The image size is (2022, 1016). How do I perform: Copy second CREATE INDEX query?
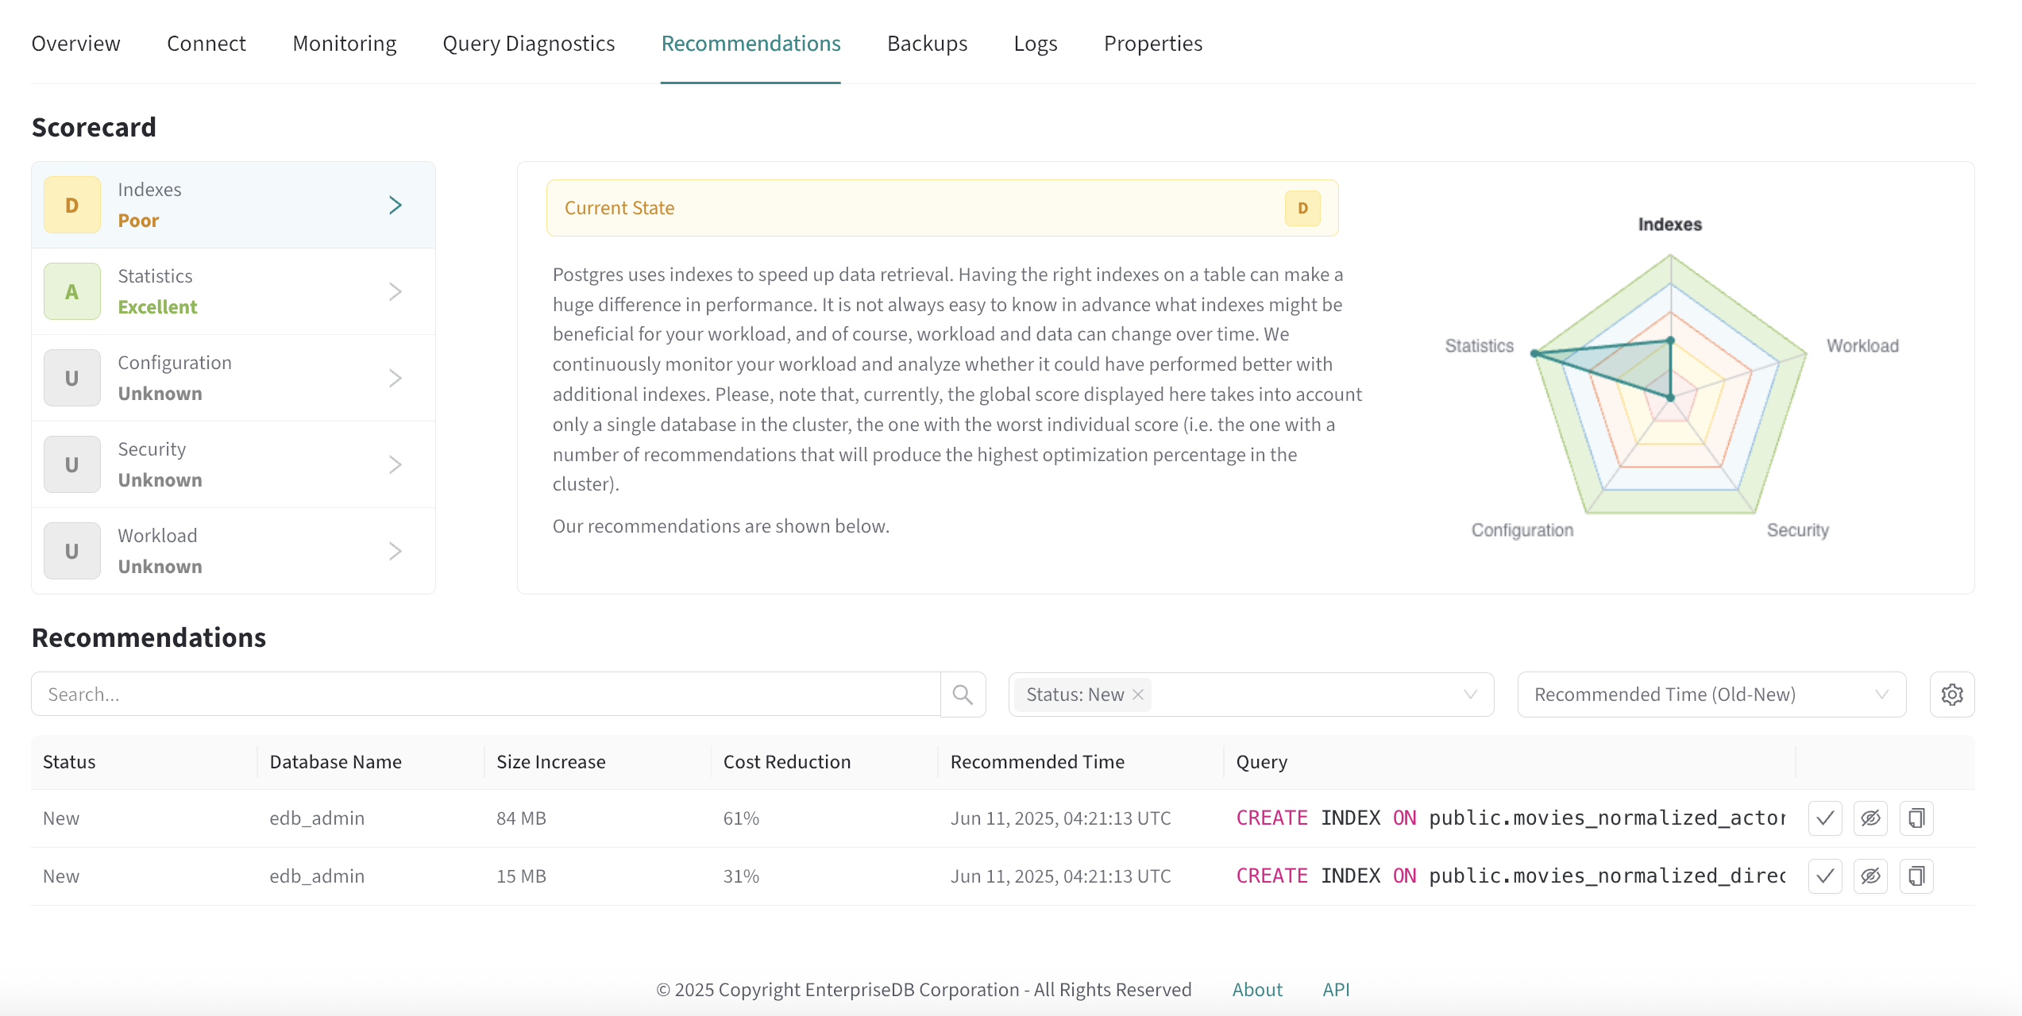click(x=1916, y=876)
